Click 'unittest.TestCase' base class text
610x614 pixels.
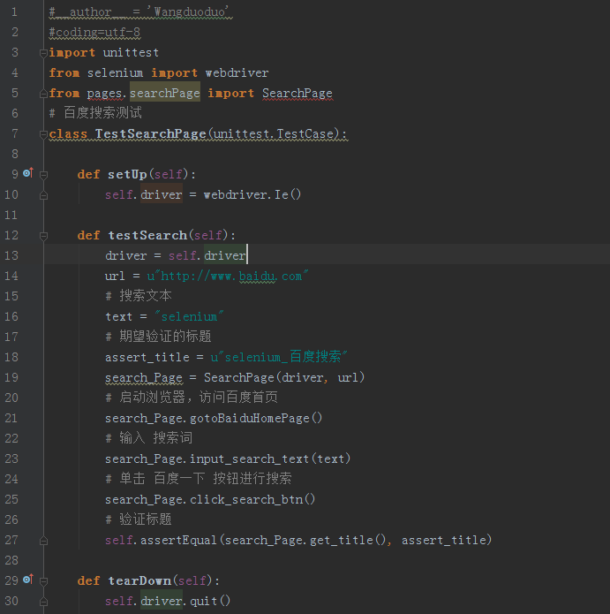click(275, 134)
